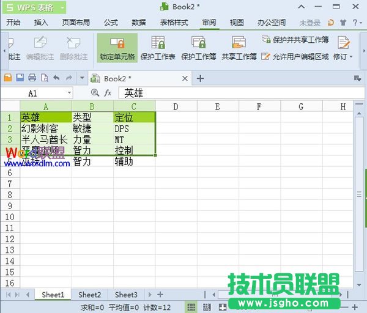
Task: Open the Name Box dropdown arrow
Action: 69,93
